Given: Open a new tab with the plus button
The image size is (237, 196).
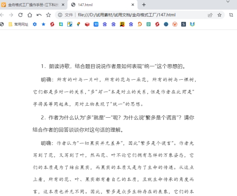Looking at the screenshot, I should pyautogui.click(x=144, y=5).
